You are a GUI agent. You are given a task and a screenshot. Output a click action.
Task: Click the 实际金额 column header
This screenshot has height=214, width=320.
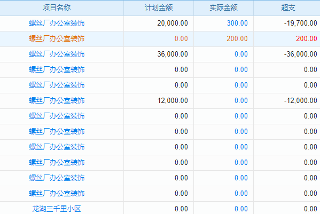(x=223, y=8)
